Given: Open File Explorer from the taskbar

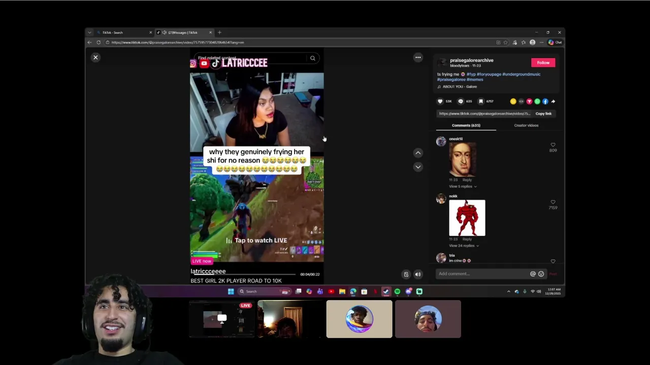Looking at the screenshot, I should [342, 291].
